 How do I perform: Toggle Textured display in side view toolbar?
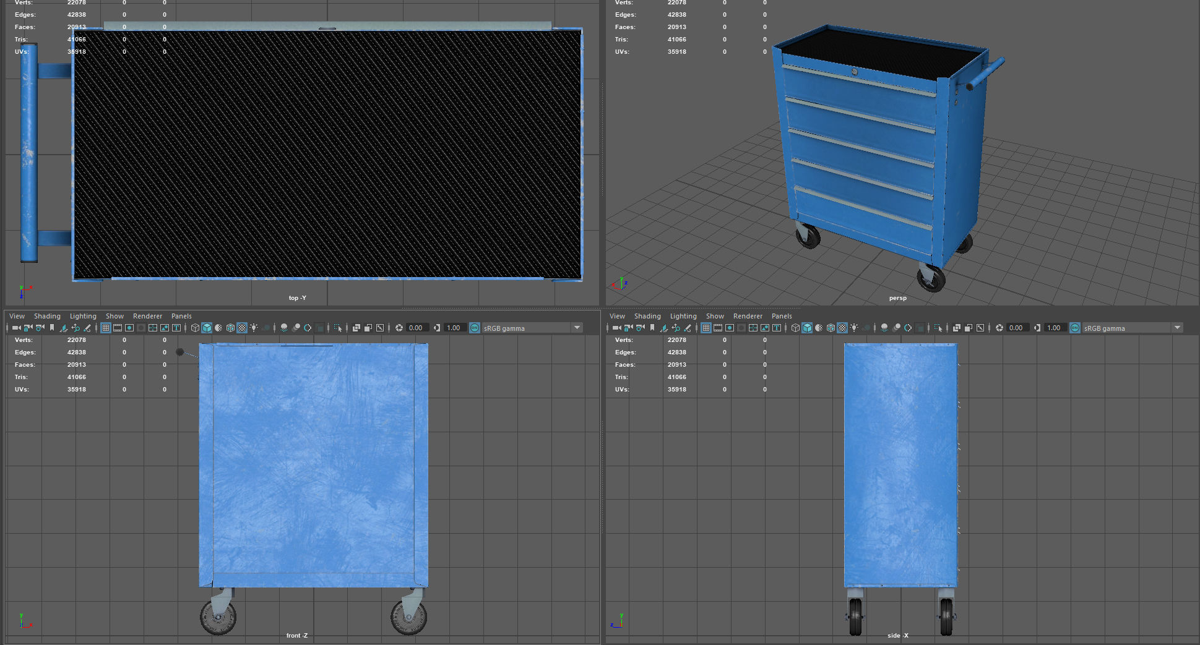click(x=842, y=328)
